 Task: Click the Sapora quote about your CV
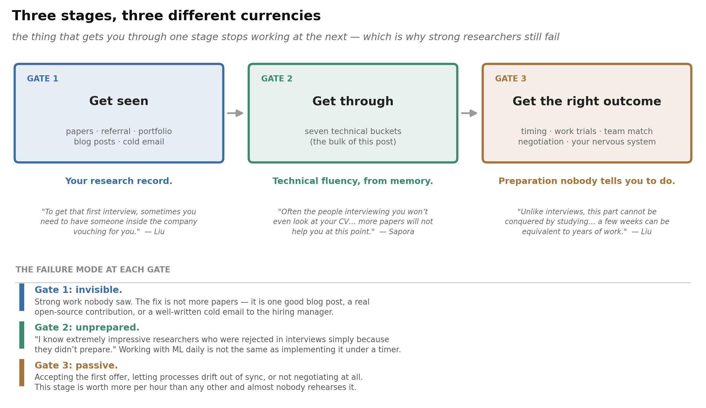tap(353, 222)
